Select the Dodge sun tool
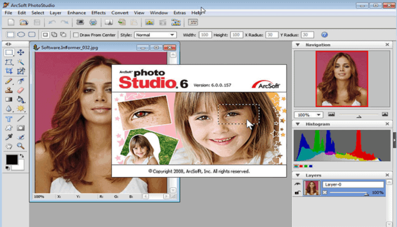 [20, 109]
